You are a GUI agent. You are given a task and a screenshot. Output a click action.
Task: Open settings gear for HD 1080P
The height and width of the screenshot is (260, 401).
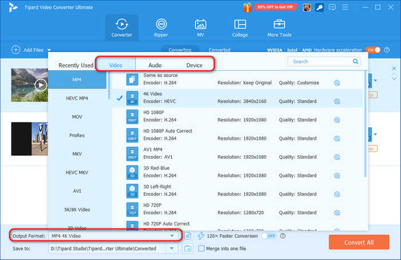(x=337, y=120)
